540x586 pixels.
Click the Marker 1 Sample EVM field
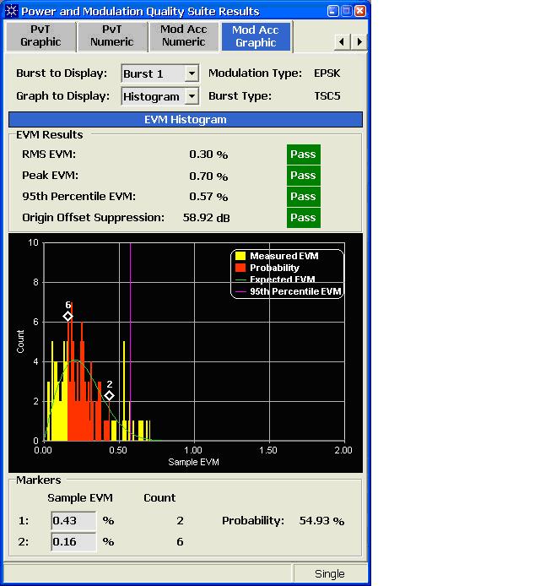[x=73, y=521]
